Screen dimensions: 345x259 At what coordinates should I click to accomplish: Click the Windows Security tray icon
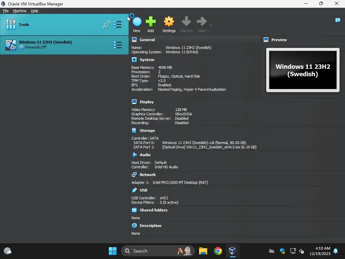click(x=282, y=251)
